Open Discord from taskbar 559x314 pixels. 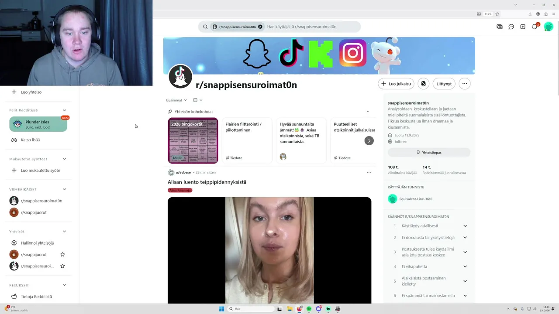318,309
